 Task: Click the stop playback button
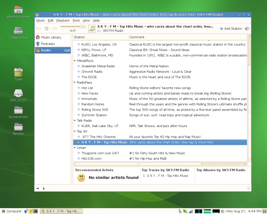tap(46, 29)
